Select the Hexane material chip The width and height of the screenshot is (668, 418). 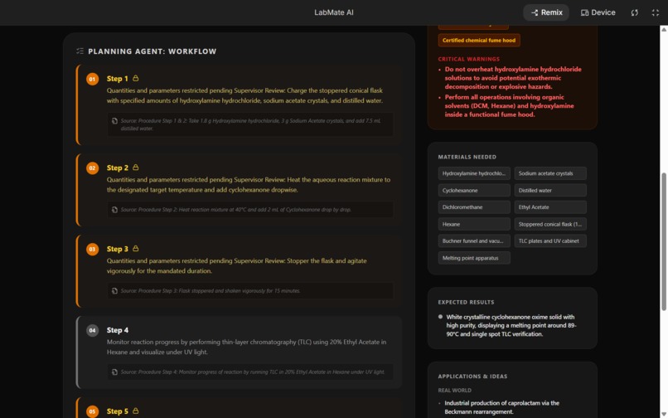click(474, 224)
